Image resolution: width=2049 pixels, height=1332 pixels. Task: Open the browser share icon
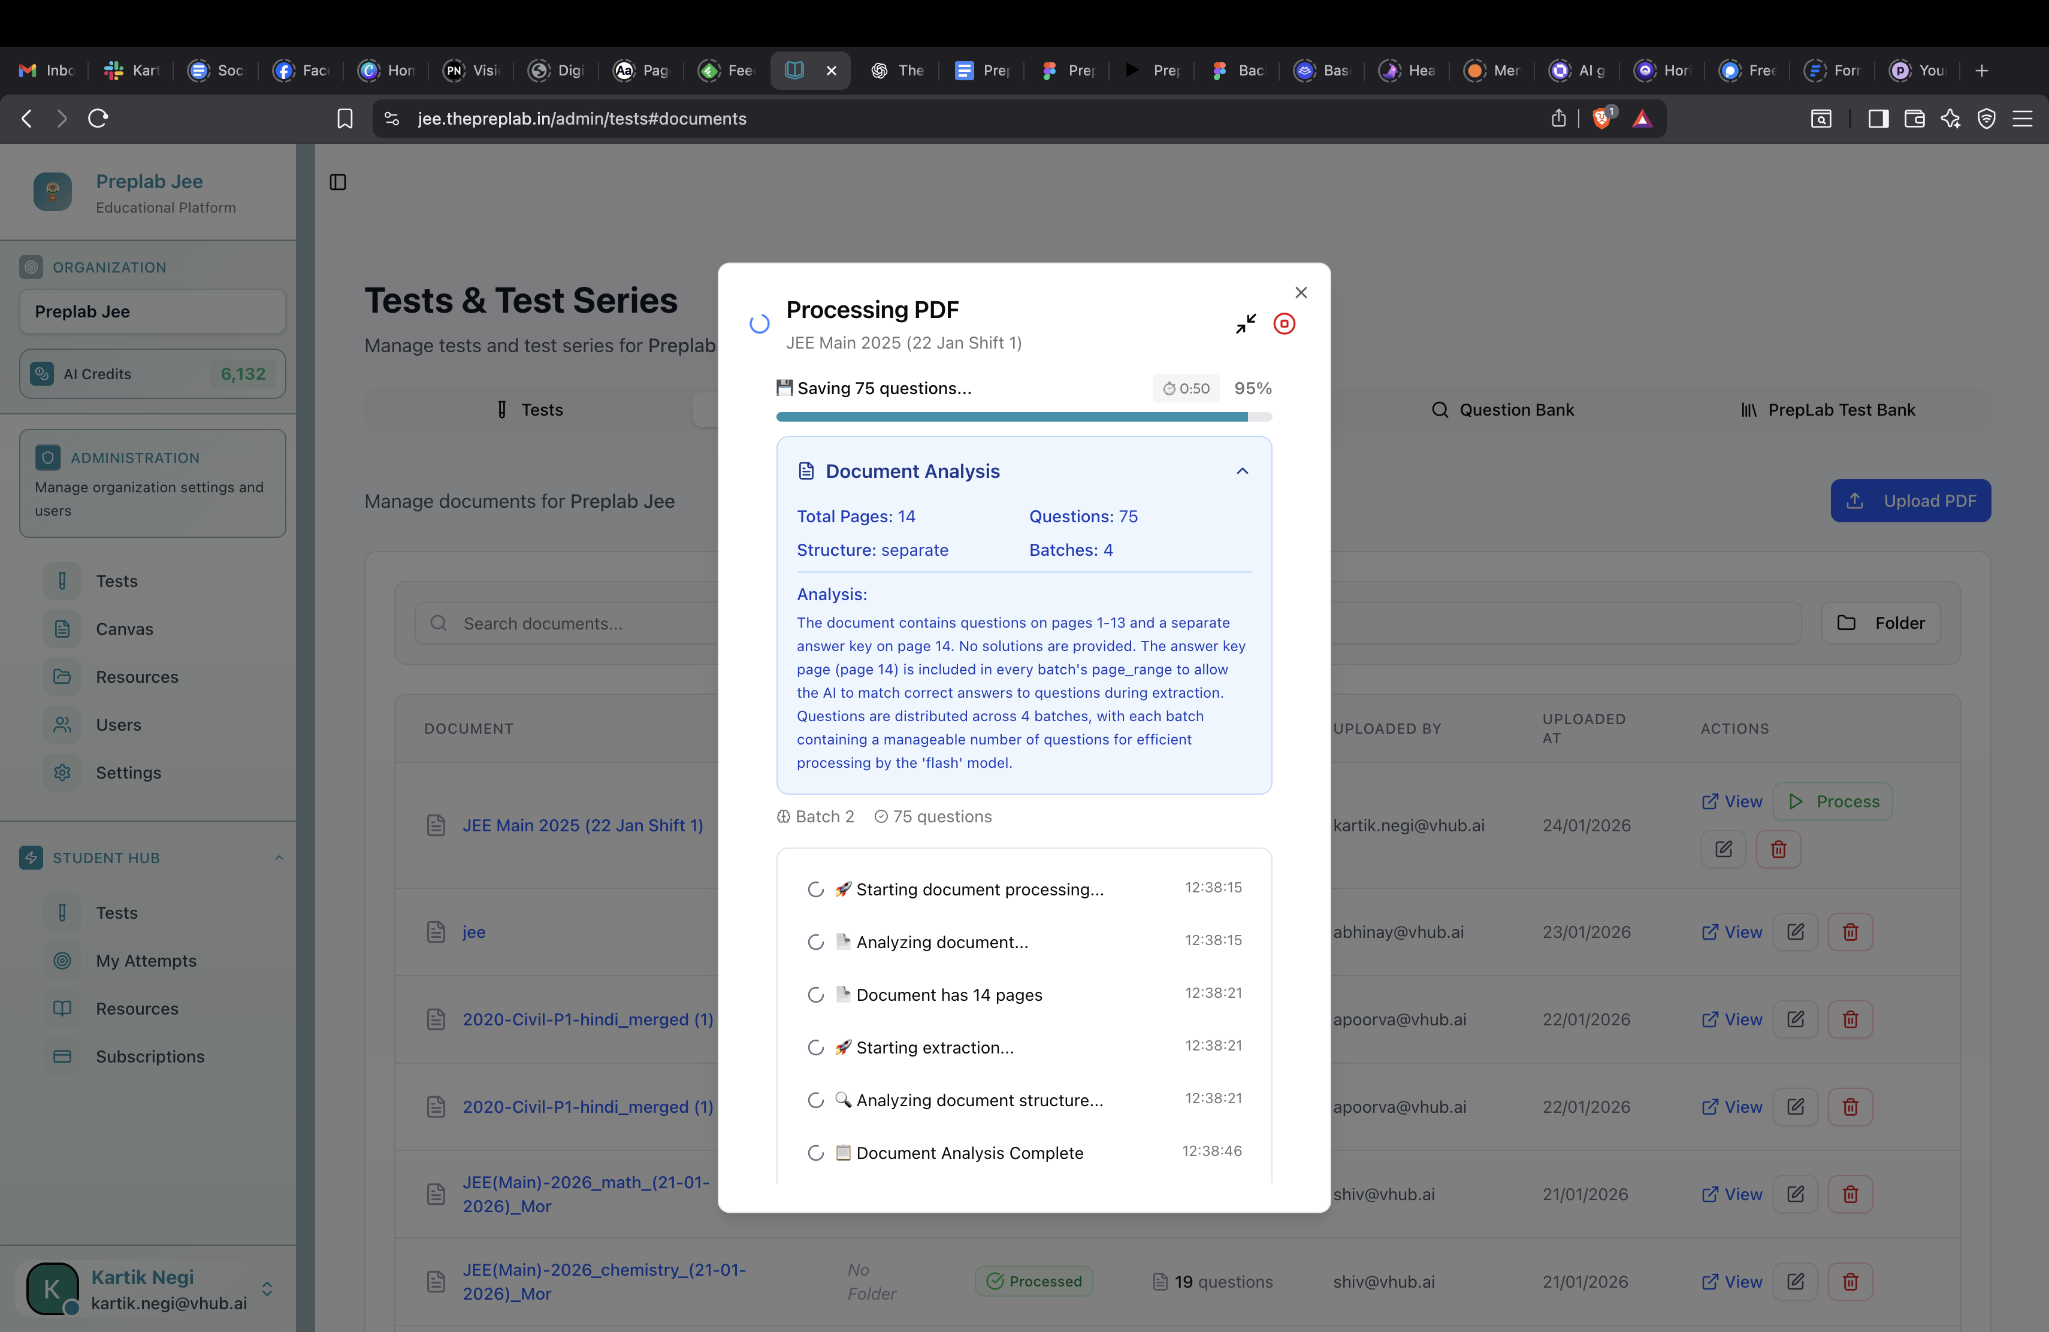(1558, 118)
